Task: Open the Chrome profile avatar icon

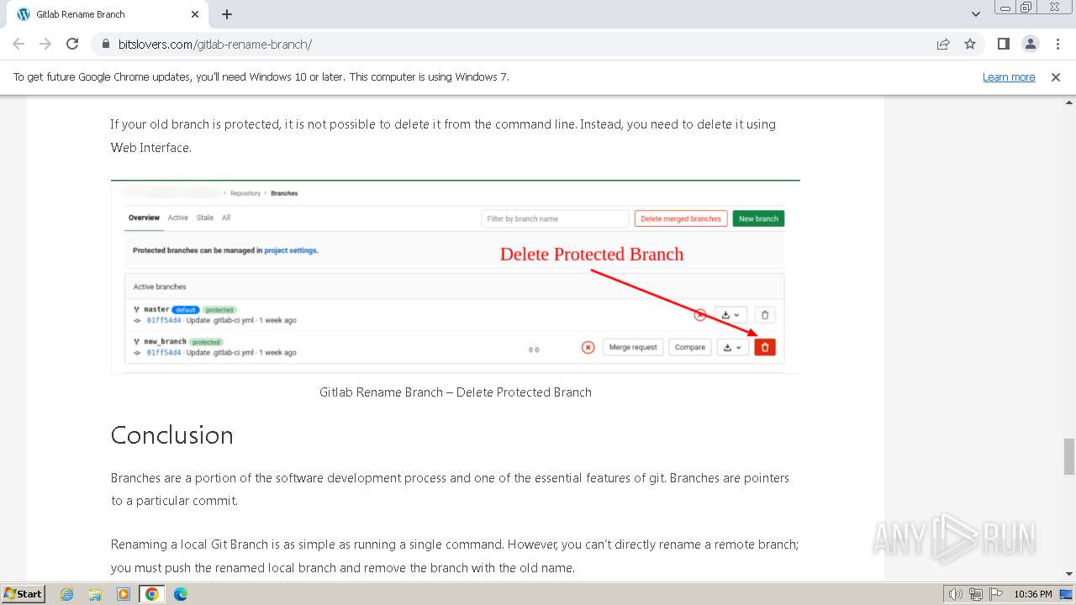Action: [x=1031, y=44]
